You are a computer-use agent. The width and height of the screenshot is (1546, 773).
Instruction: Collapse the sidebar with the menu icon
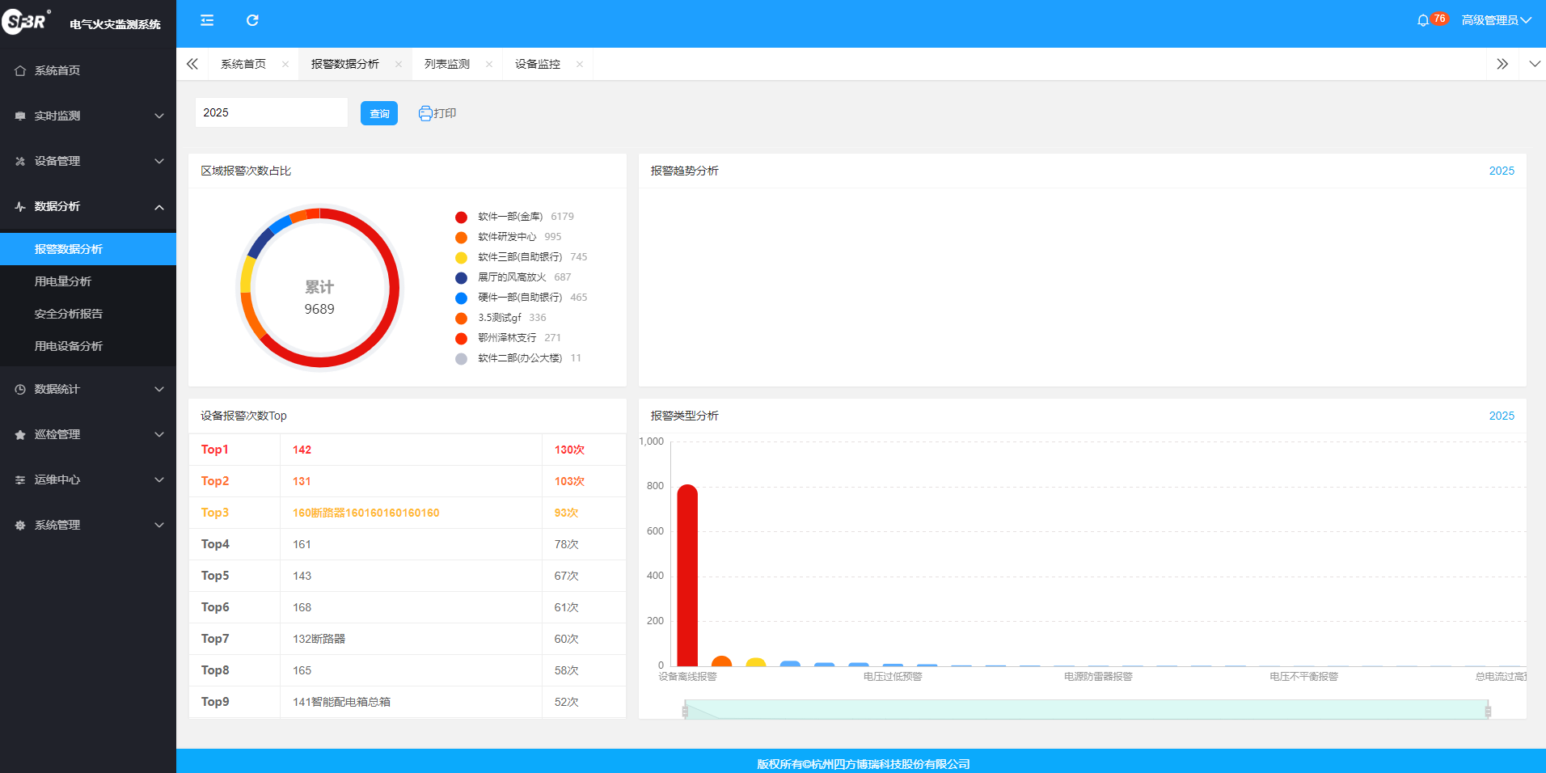pos(207,20)
